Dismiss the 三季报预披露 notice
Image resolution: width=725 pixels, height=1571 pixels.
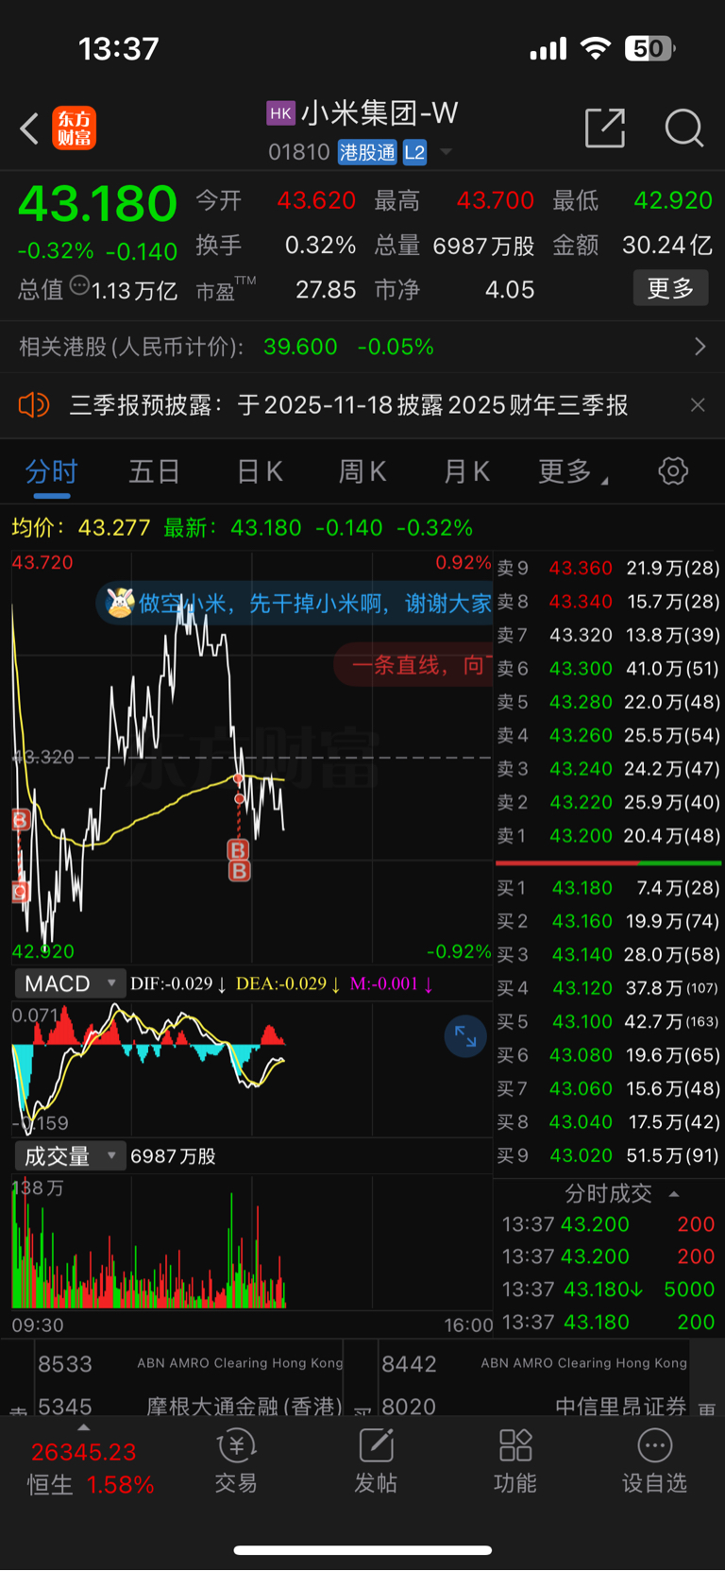(x=698, y=405)
